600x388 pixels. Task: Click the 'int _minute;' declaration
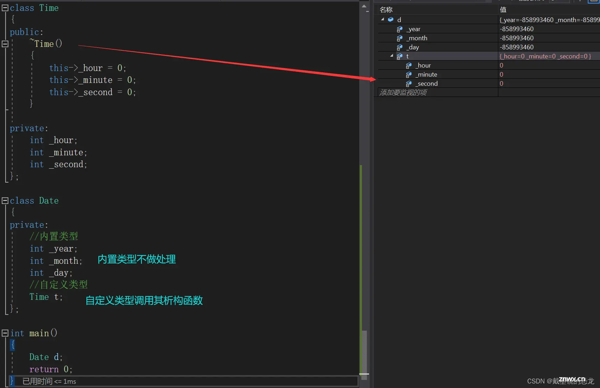coord(58,153)
